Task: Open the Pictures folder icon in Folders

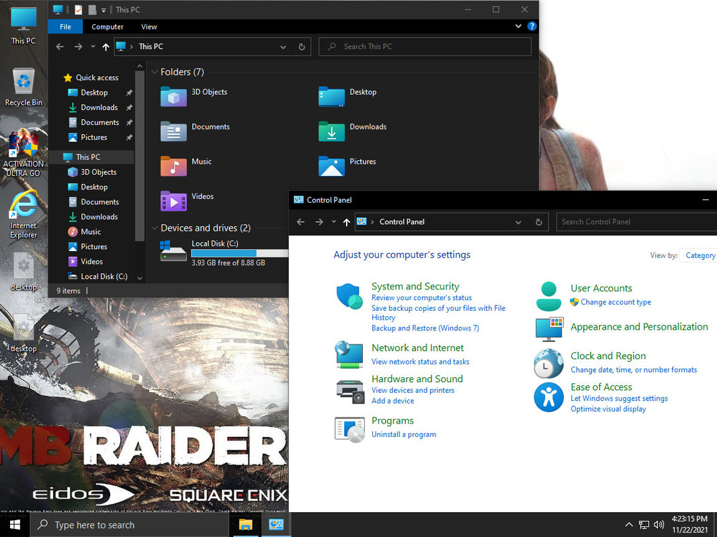Action: (x=331, y=166)
